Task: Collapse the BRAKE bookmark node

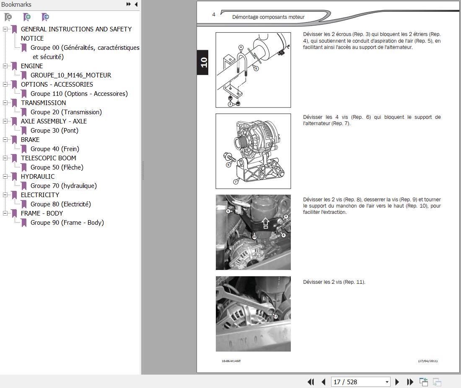Action: [5, 139]
